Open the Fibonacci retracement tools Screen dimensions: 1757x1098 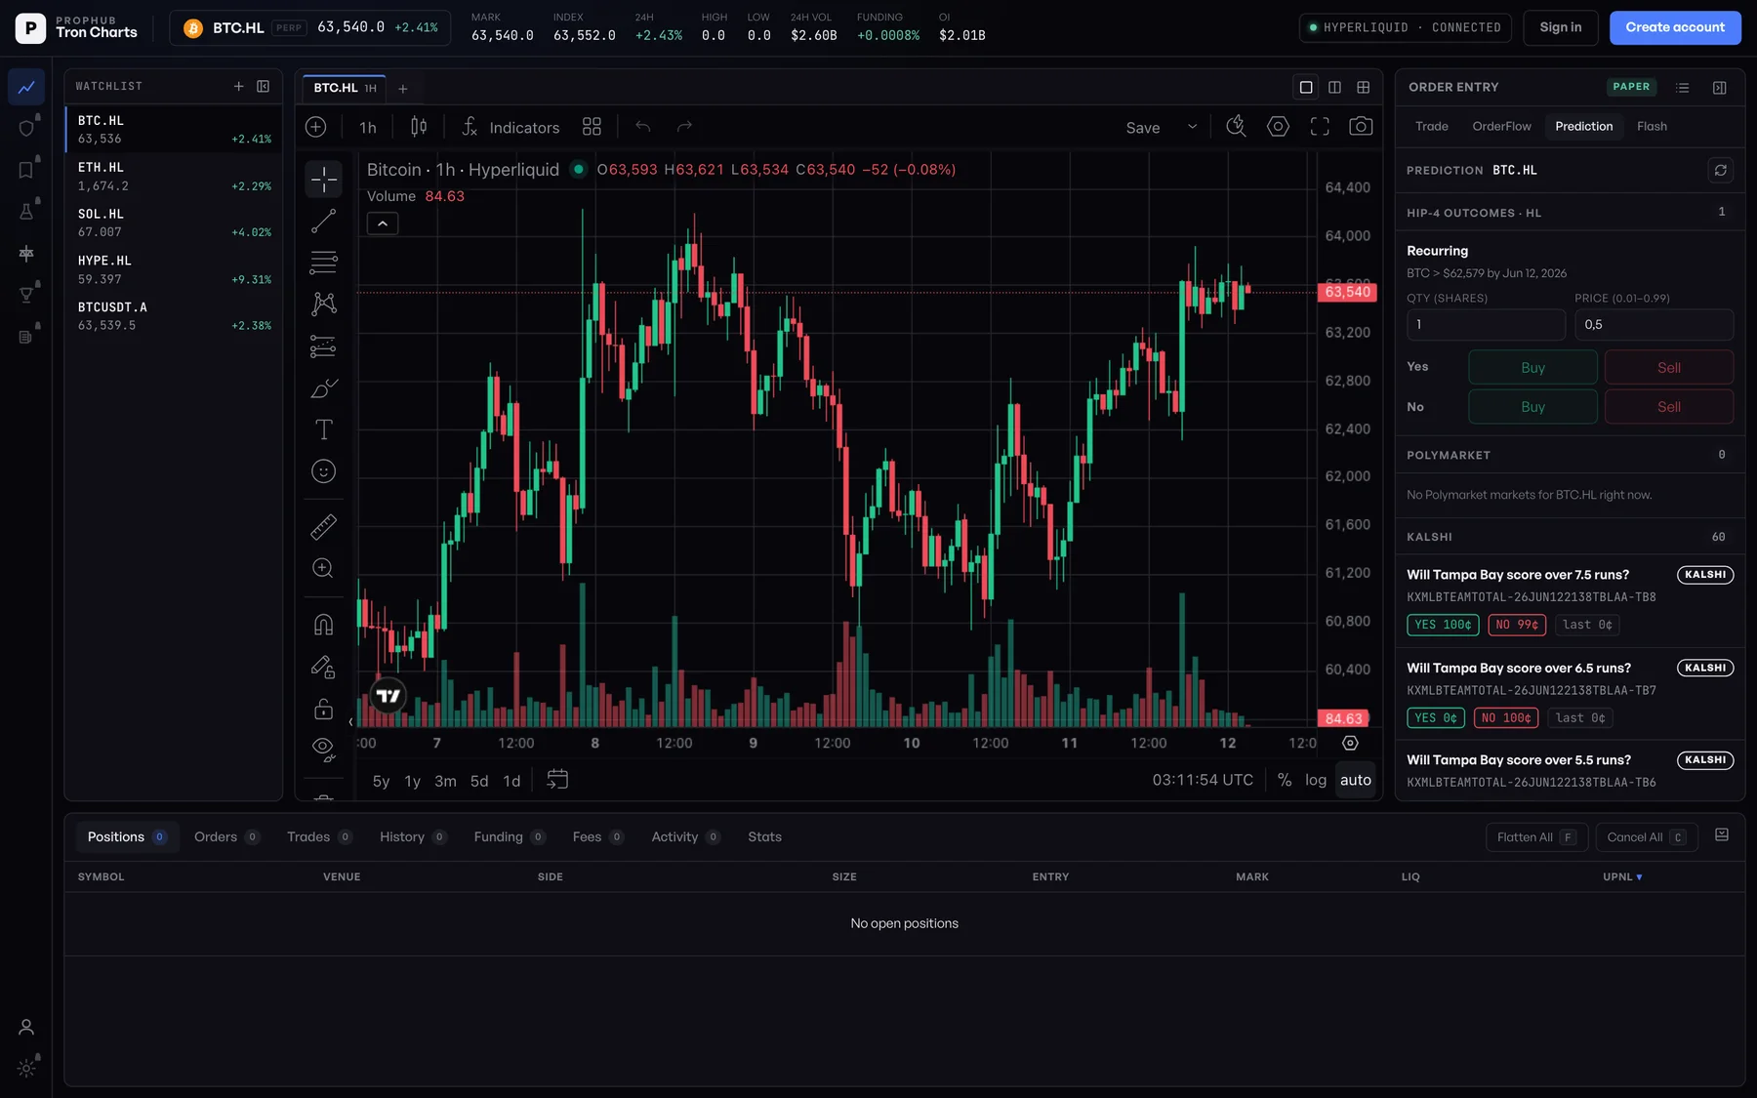pos(323,262)
